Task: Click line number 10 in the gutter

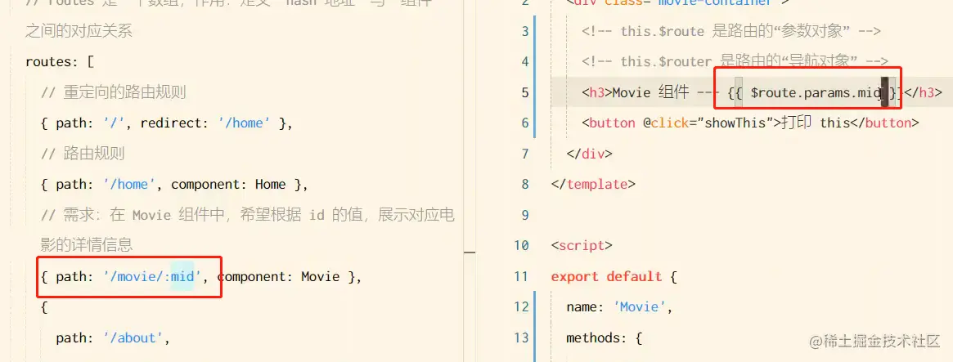Action: point(521,245)
